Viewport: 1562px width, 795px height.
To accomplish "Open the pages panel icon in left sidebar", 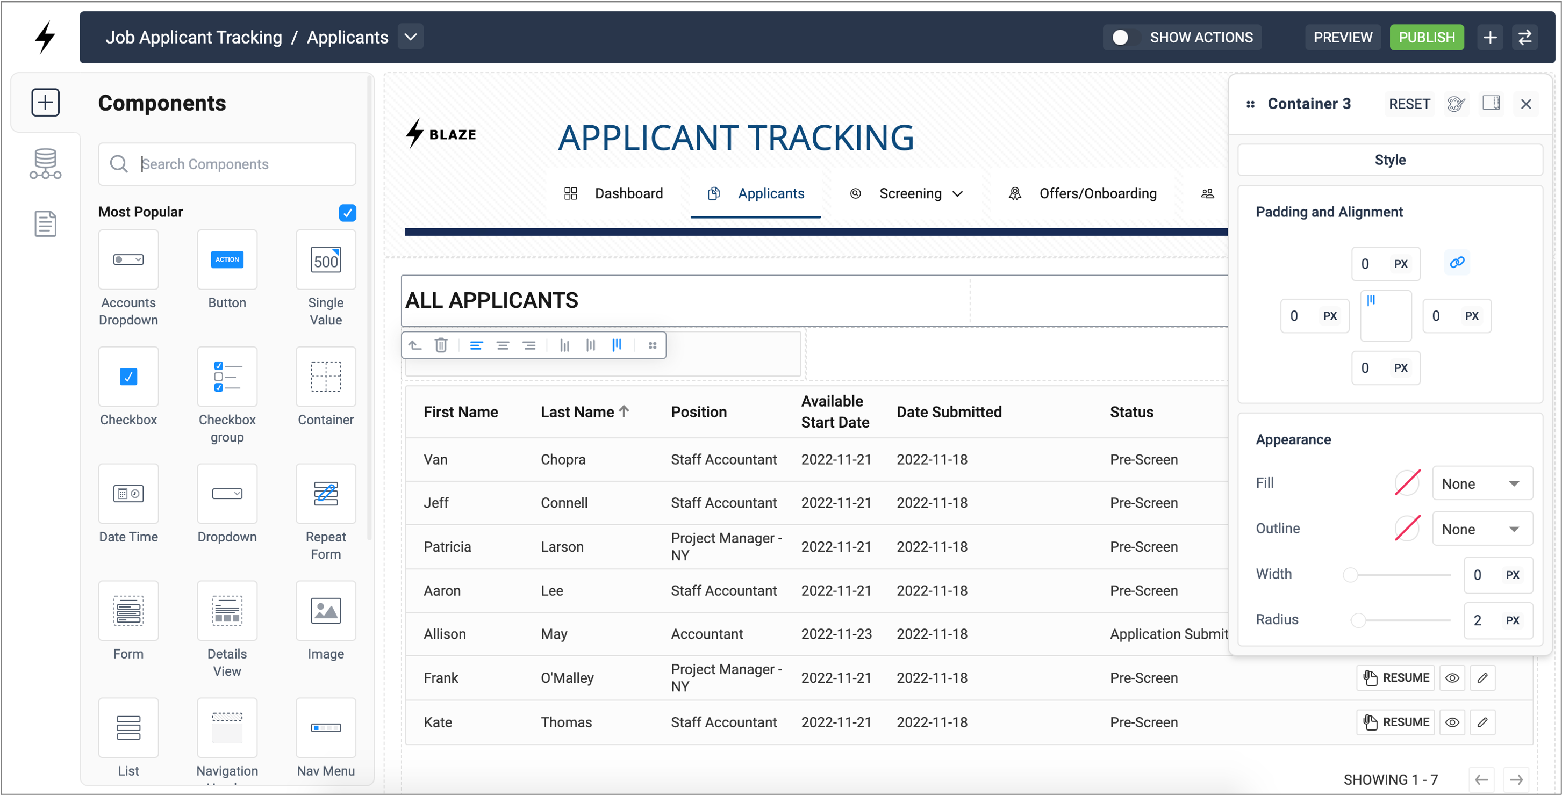I will (x=45, y=223).
